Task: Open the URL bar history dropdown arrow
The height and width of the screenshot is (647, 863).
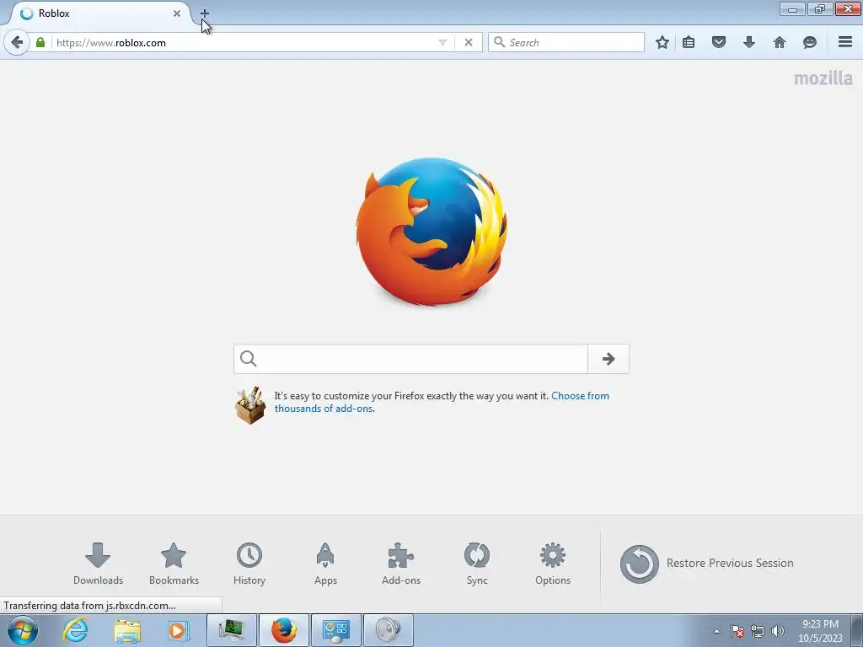Action: click(442, 42)
